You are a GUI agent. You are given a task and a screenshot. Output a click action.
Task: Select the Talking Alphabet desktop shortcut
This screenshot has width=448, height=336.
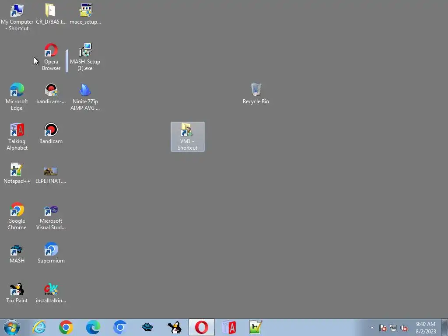coord(17,136)
